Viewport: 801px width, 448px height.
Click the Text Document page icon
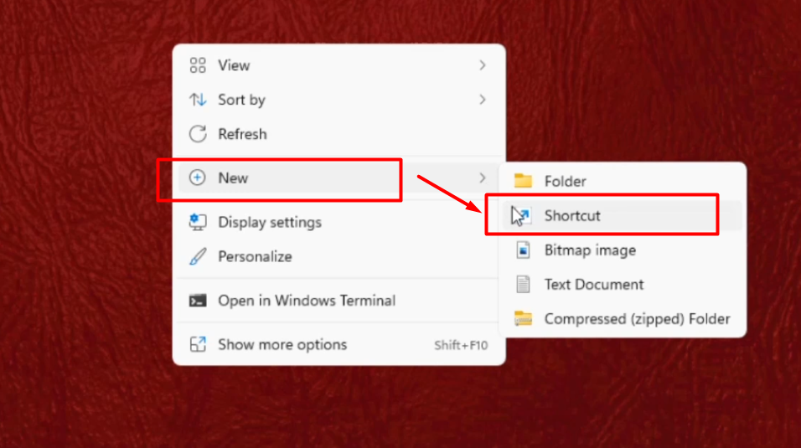pyautogui.click(x=523, y=284)
